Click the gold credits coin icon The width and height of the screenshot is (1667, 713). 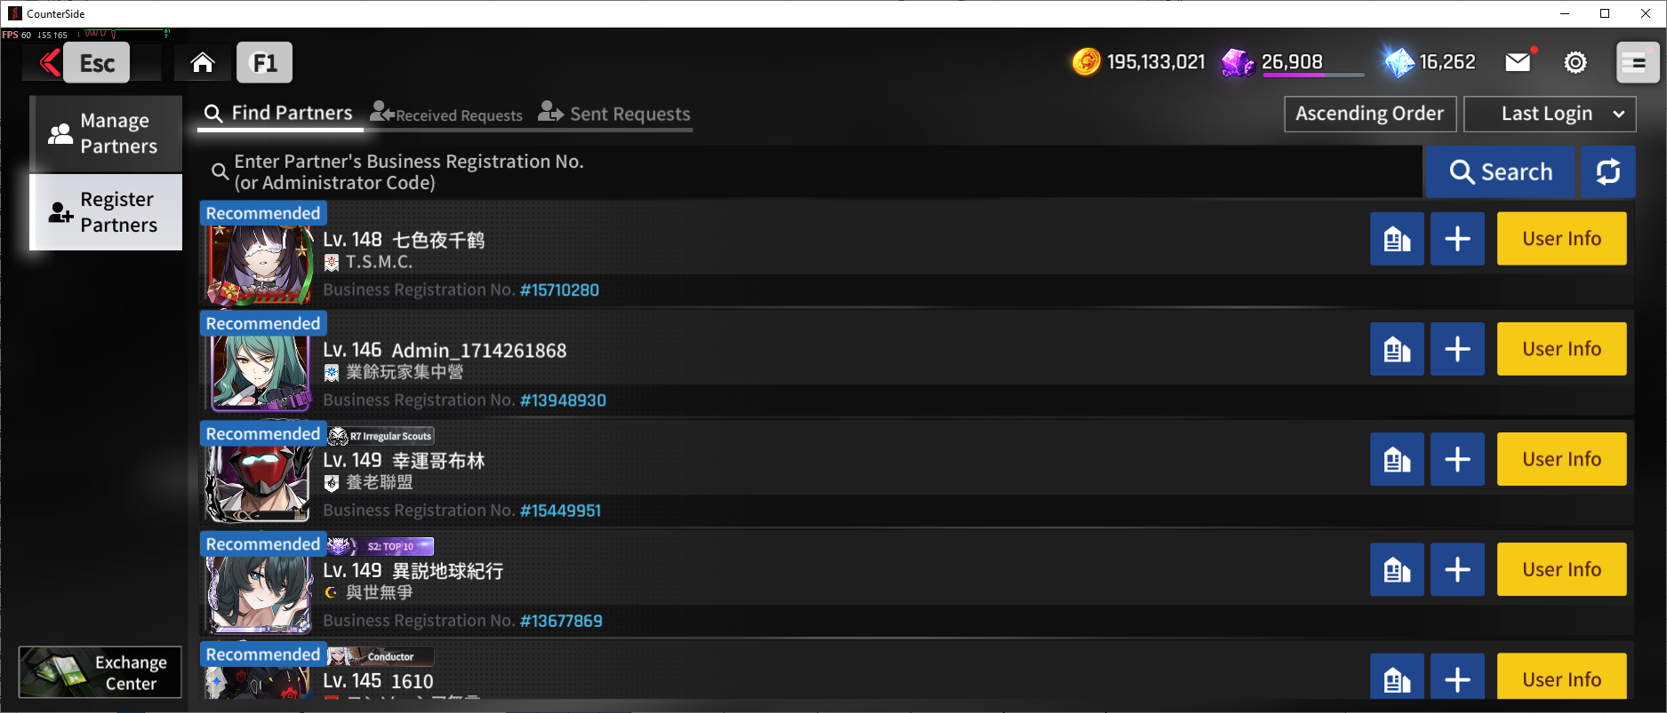(1086, 62)
